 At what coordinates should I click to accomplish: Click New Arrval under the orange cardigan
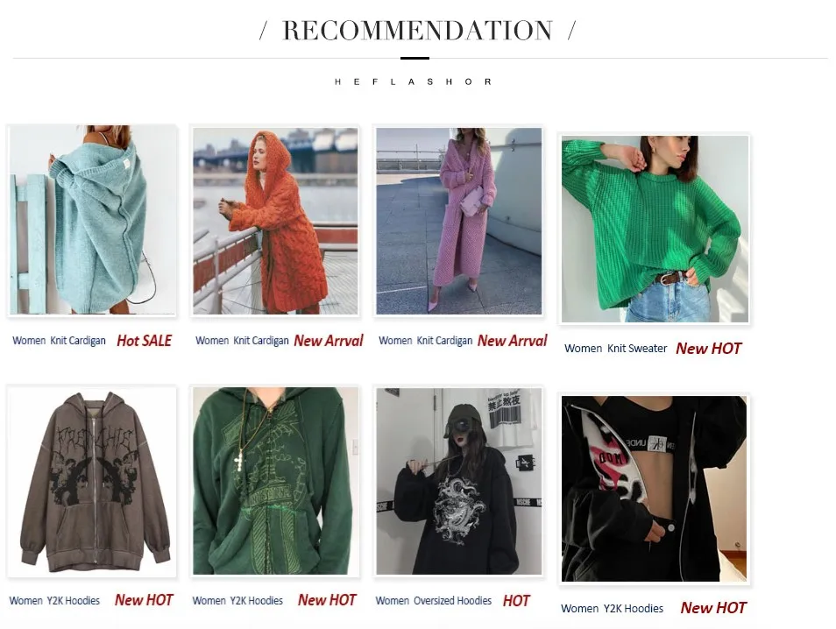point(329,341)
